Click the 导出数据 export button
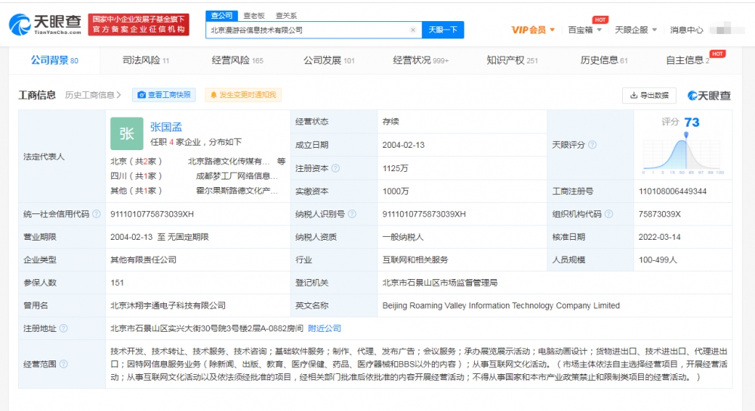Viewport: 755px width, 411px height. pyautogui.click(x=649, y=95)
